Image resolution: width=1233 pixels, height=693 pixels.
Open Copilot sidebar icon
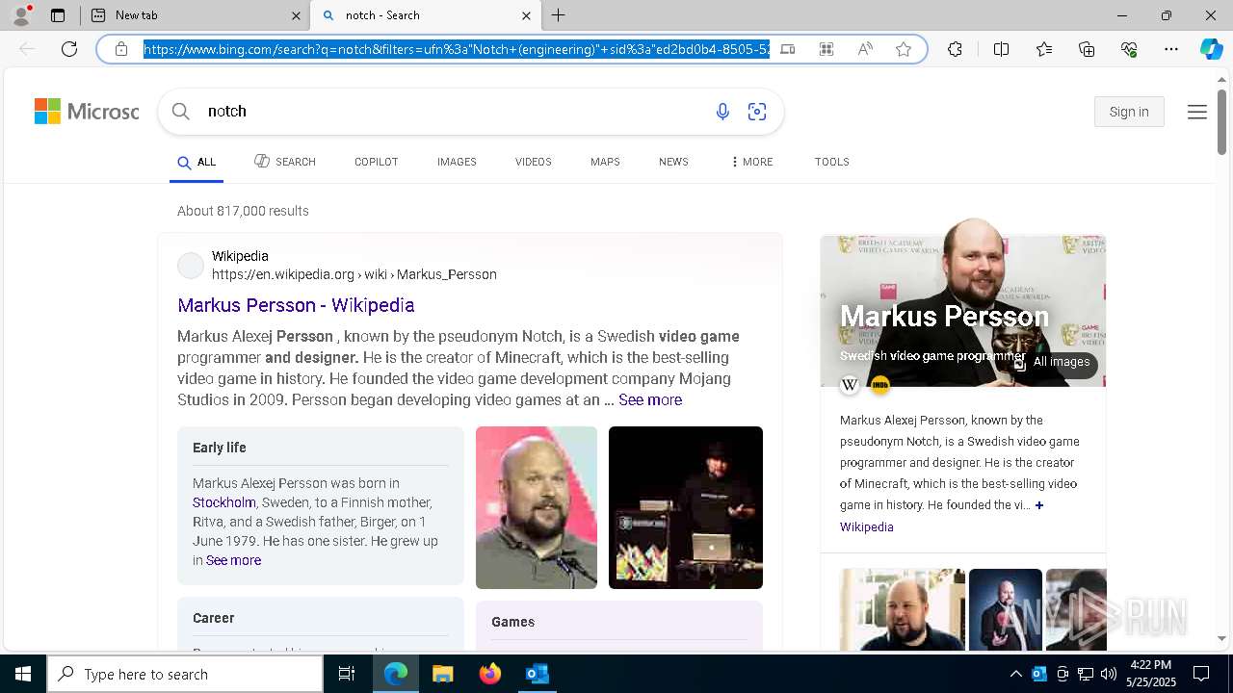1211,49
